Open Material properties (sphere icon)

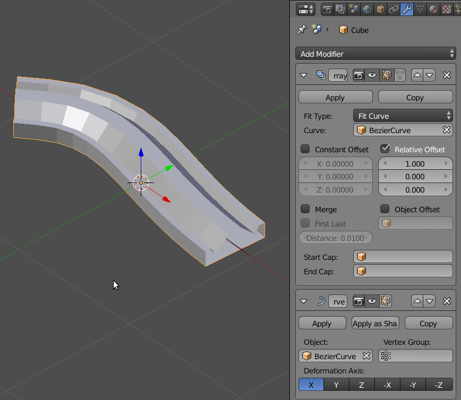coord(433,9)
